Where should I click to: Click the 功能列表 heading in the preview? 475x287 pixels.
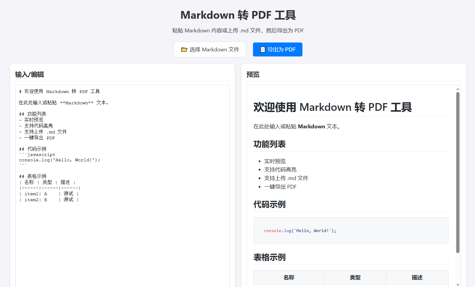pos(269,144)
